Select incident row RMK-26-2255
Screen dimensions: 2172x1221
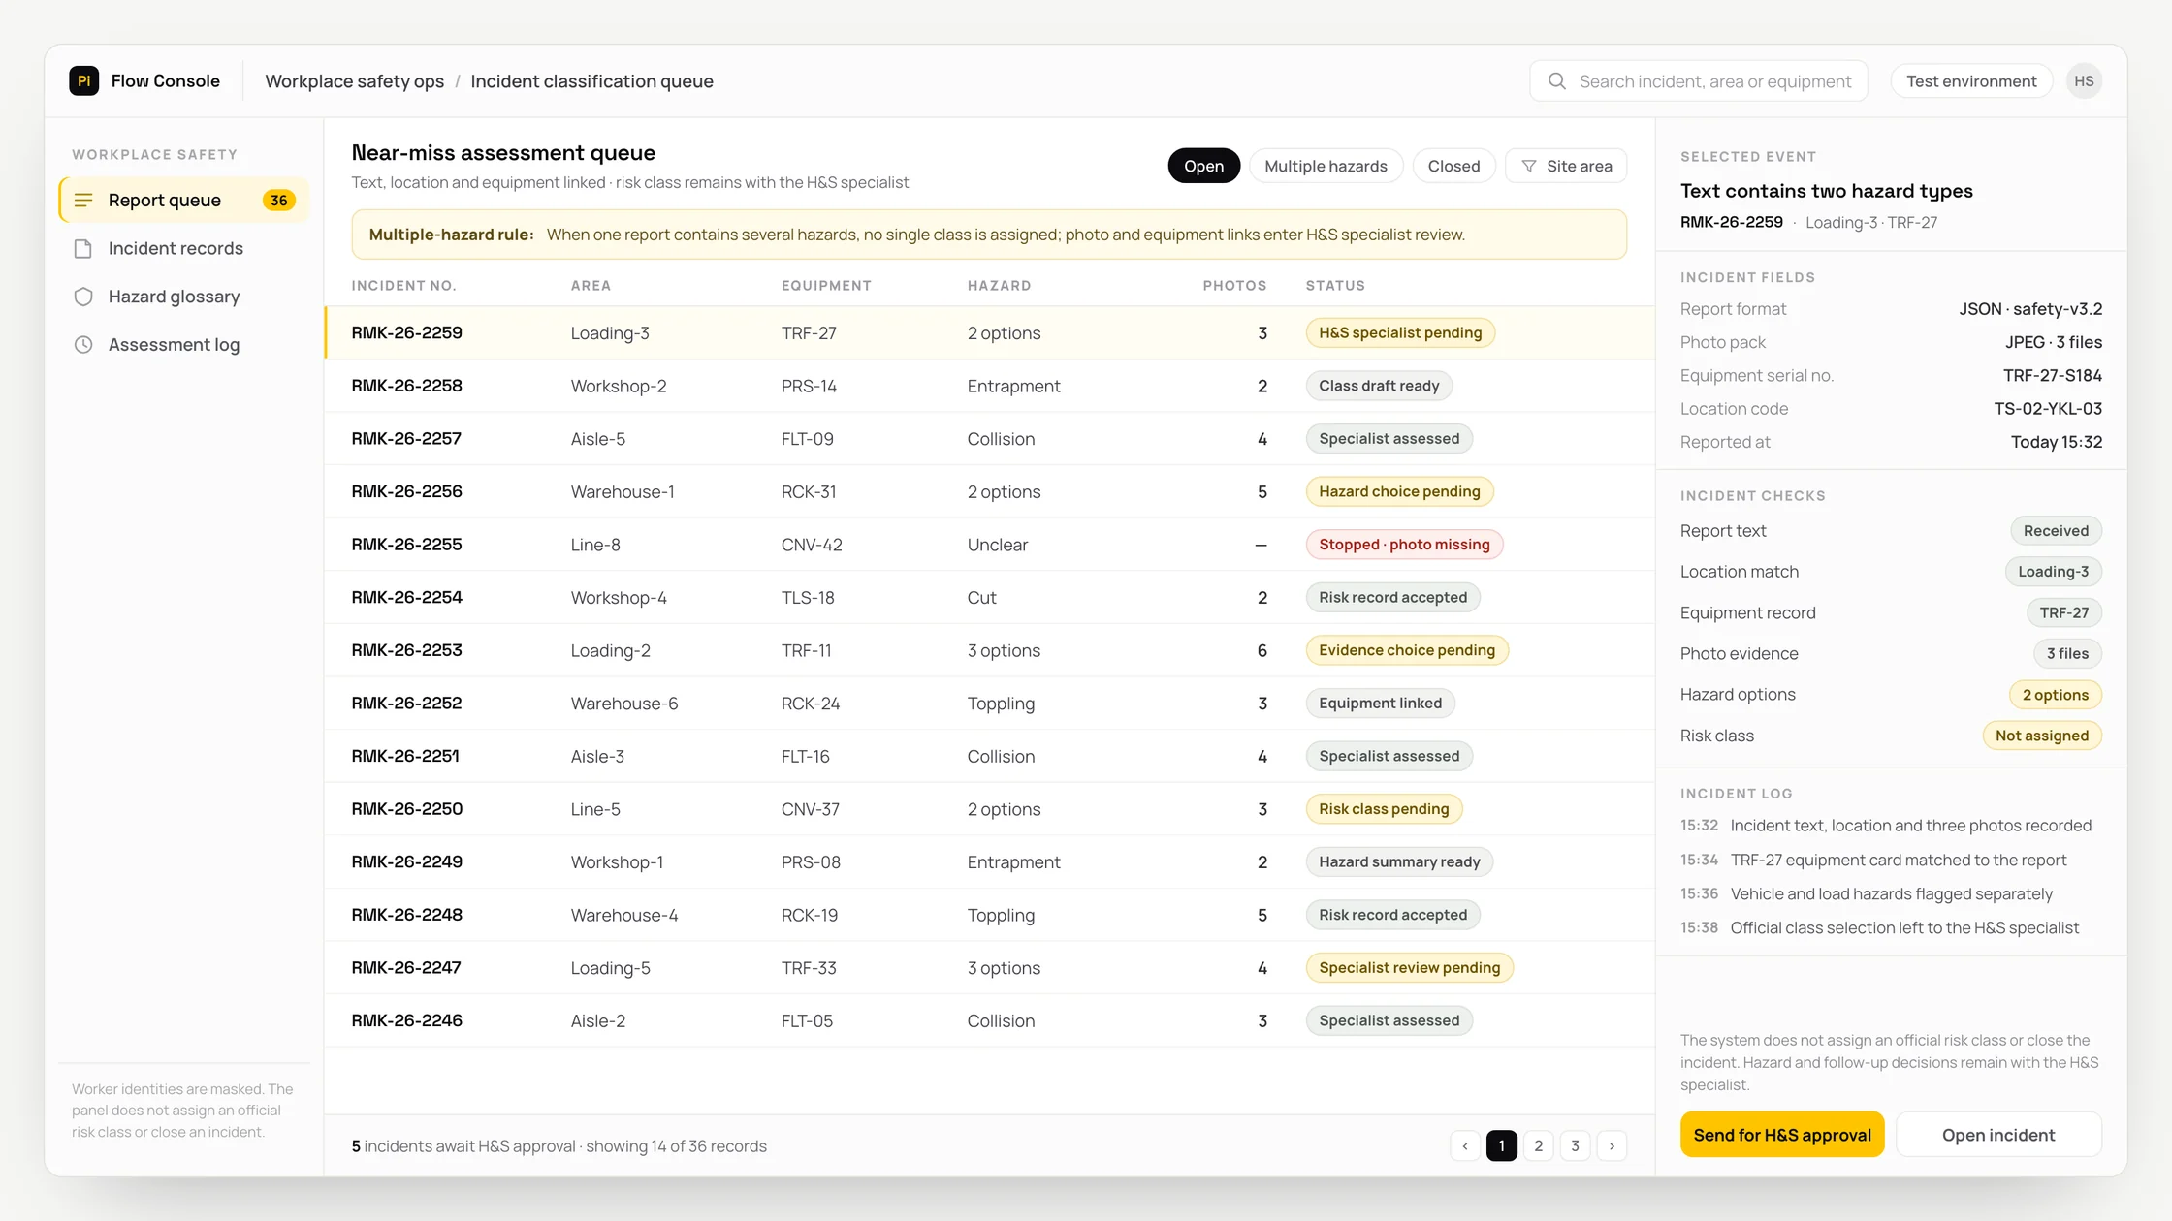[989, 545]
